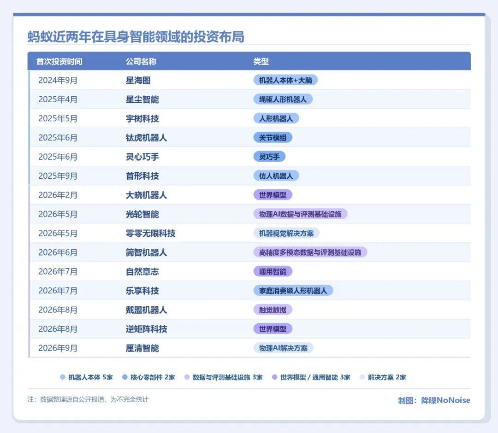
Task: Click the 解决方案 legend dot
Action: click(362, 377)
